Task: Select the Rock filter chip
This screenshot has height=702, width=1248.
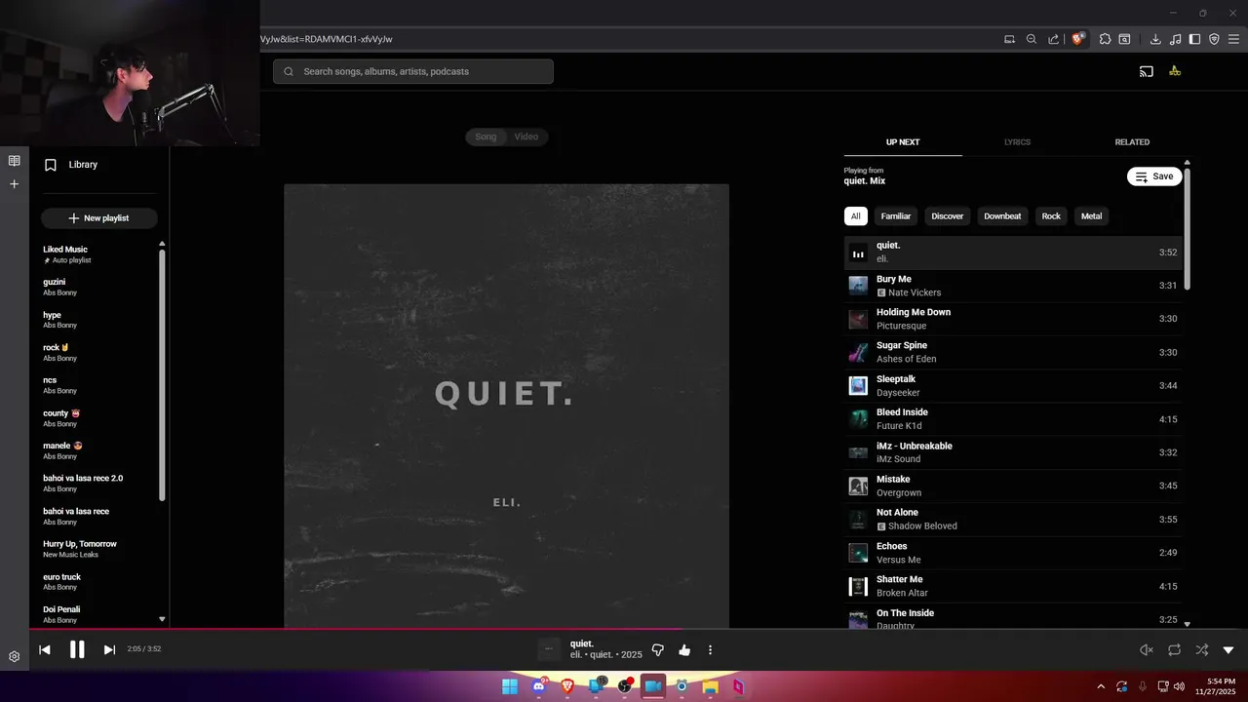Action: click(x=1051, y=216)
